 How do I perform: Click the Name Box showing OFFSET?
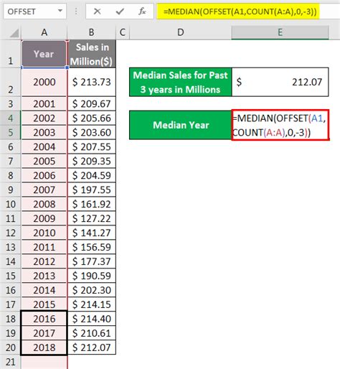click(35, 11)
